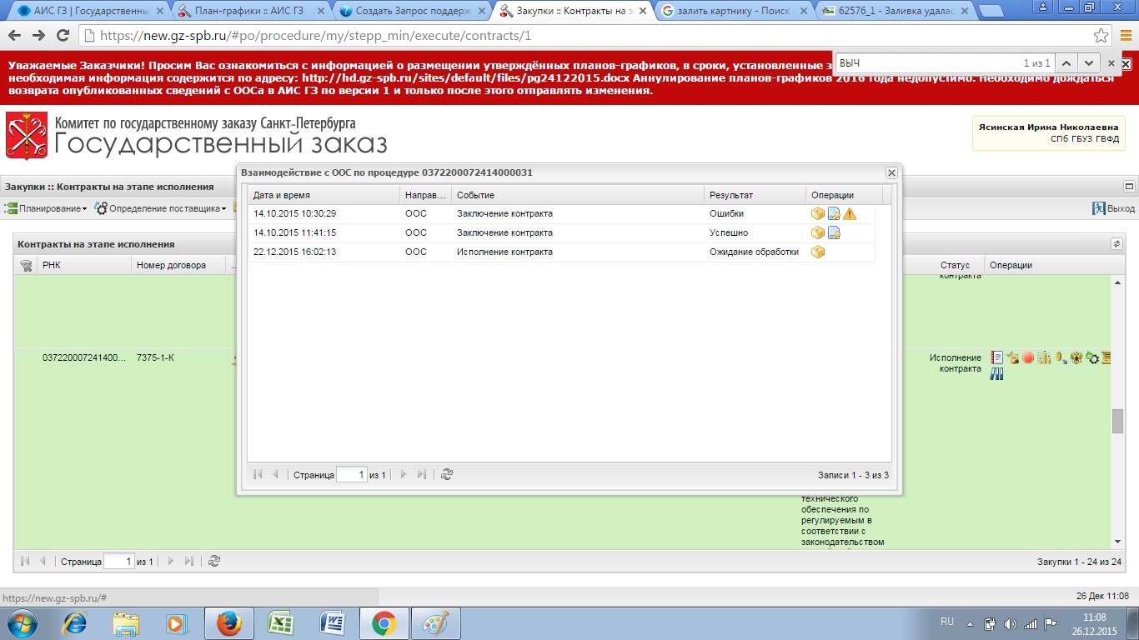Image resolution: width=1139 pixels, height=640 pixels.
Task: Click the notebook document icon in contract operations
Action: click(x=997, y=357)
